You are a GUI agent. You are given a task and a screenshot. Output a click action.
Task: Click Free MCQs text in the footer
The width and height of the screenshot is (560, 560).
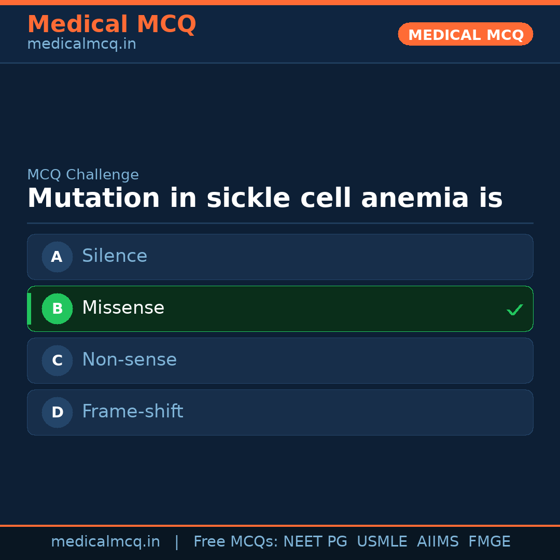pyautogui.click(x=236, y=542)
